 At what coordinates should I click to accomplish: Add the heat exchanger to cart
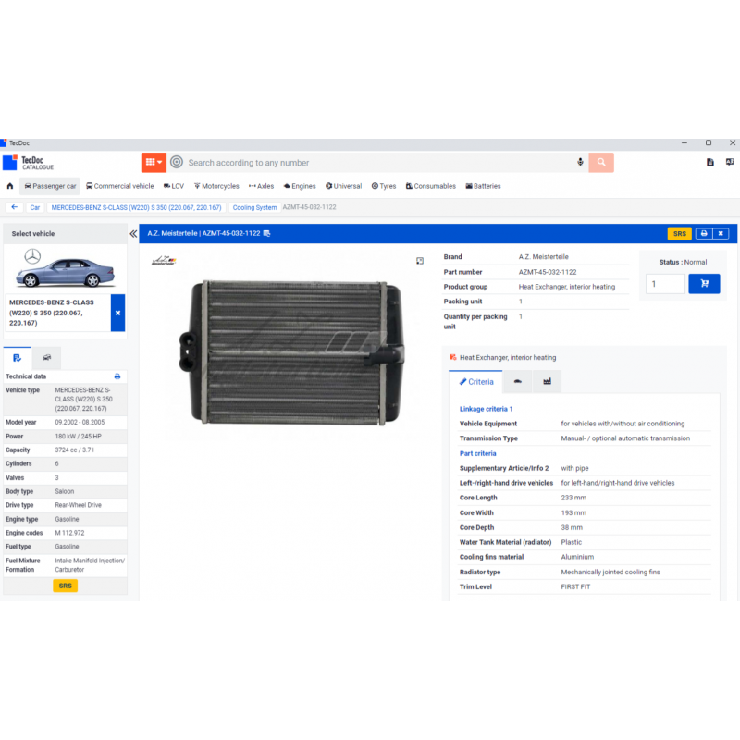[704, 284]
